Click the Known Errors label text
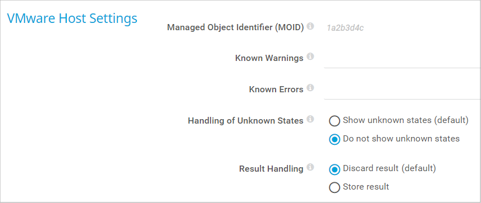The image size is (481, 203). 276,89
